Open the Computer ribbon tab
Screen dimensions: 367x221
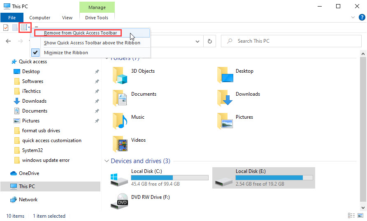[x=39, y=18]
